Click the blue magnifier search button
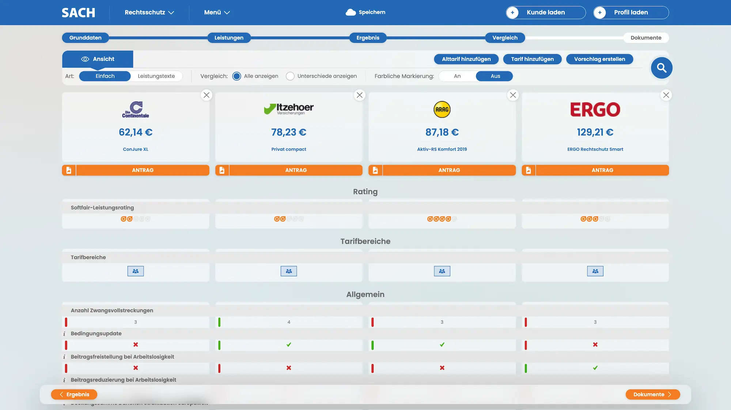The width and height of the screenshot is (731, 410). [661, 68]
